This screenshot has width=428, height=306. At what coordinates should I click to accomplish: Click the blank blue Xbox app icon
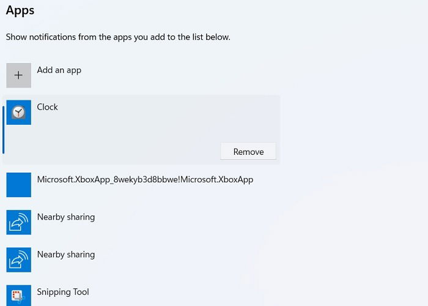pos(18,185)
